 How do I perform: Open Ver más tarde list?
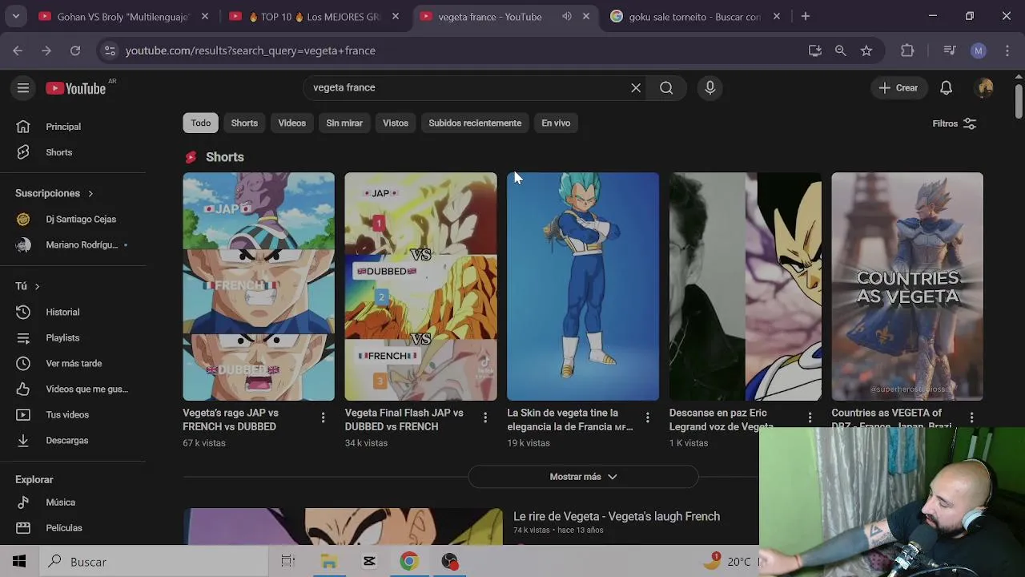[72, 363]
